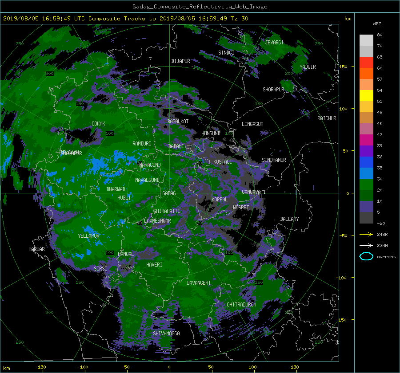Click the SHORAPUR town label

point(273,89)
